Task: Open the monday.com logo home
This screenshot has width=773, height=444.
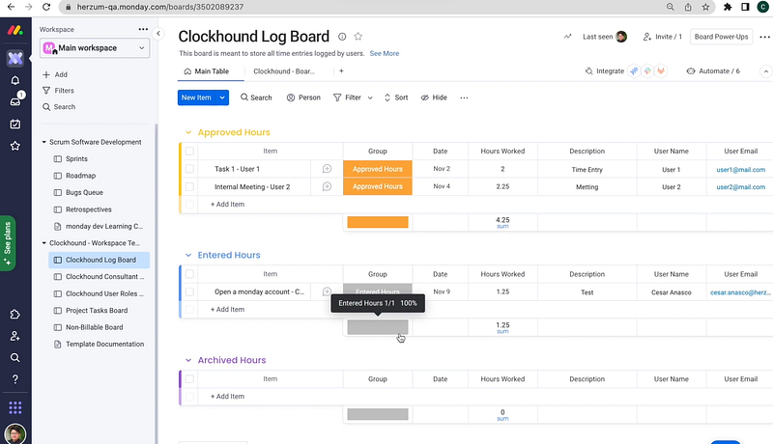Action: 14,31
